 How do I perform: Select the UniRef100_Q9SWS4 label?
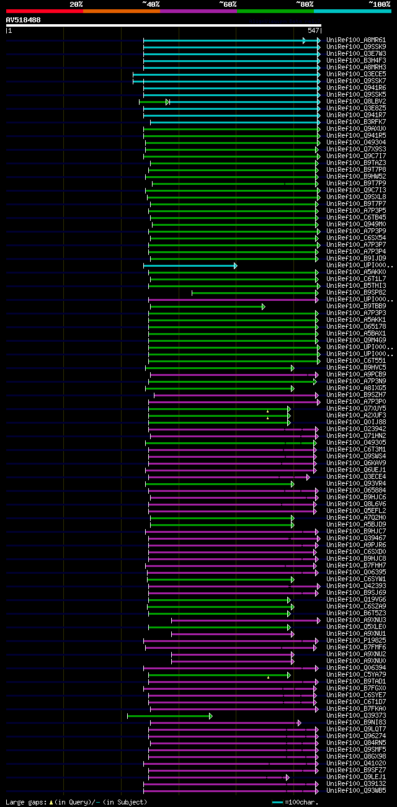click(357, 457)
